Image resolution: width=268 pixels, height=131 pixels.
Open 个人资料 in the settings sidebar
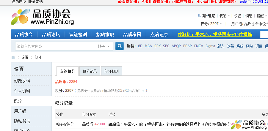click(22, 91)
